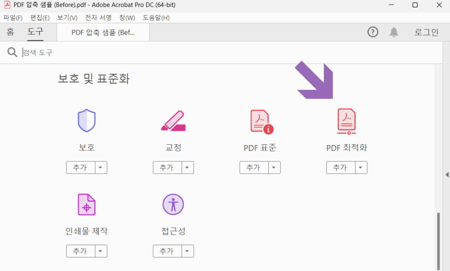Click 추가 button under 교정

click(x=167, y=168)
